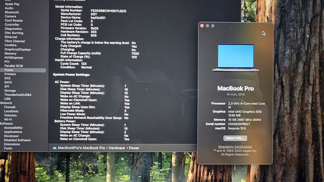This screenshot has width=324, height=182.
Task: Close the About This Mac window
Action: pos(202,26)
